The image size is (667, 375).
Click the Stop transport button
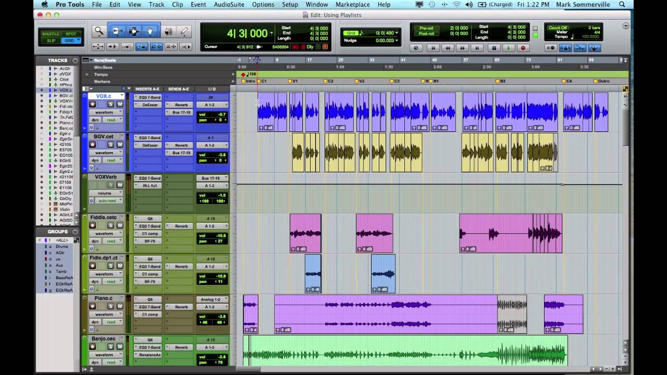(495, 48)
